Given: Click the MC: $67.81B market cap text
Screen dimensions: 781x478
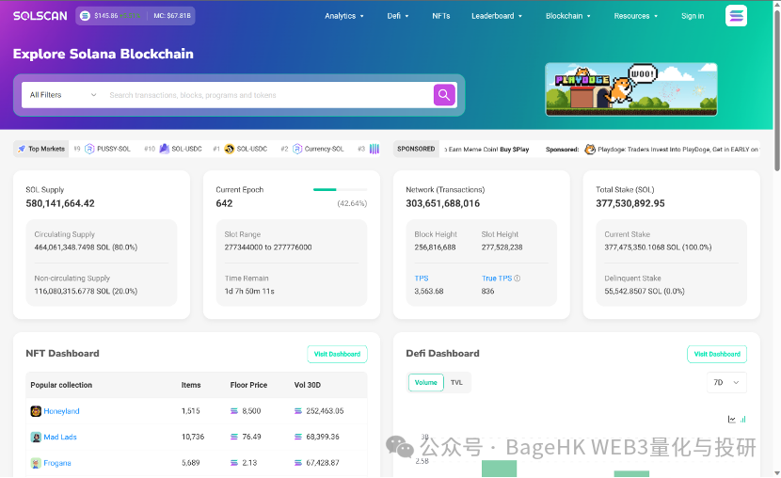Looking at the screenshot, I should click(172, 16).
